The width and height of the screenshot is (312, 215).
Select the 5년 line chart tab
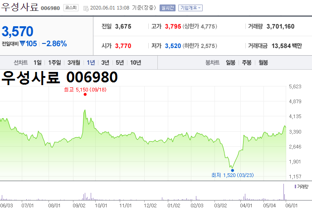[120, 62]
